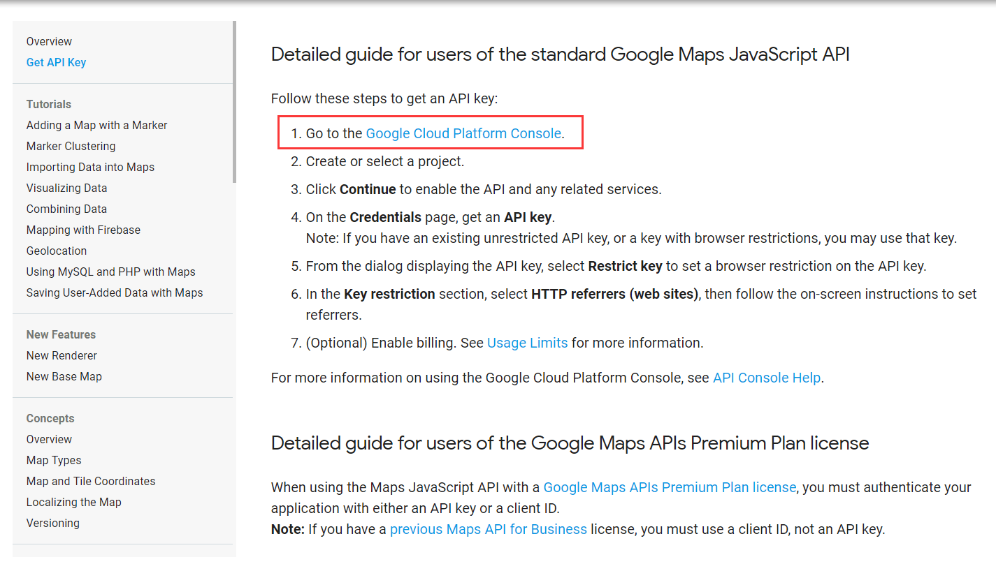The height and width of the screenshot is (564, 996).
Task: Click the sidebar vertical scrollbar
Action: point(234,101)
